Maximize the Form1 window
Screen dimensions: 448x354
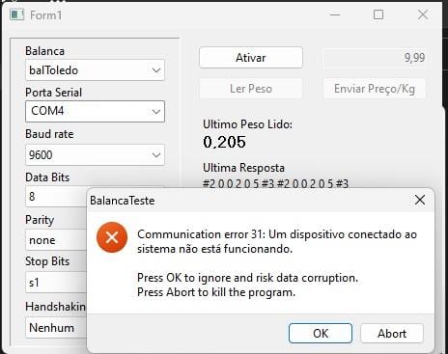[x=378, y=14]
